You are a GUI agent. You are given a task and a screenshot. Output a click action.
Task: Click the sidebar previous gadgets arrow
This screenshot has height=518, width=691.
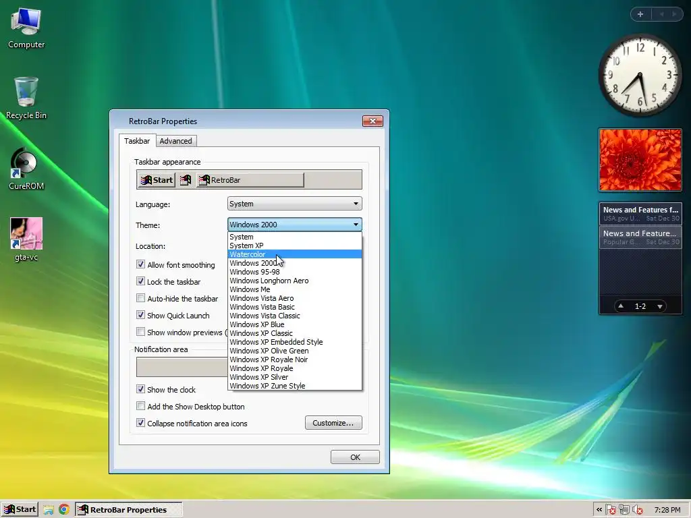pos(661,14)
